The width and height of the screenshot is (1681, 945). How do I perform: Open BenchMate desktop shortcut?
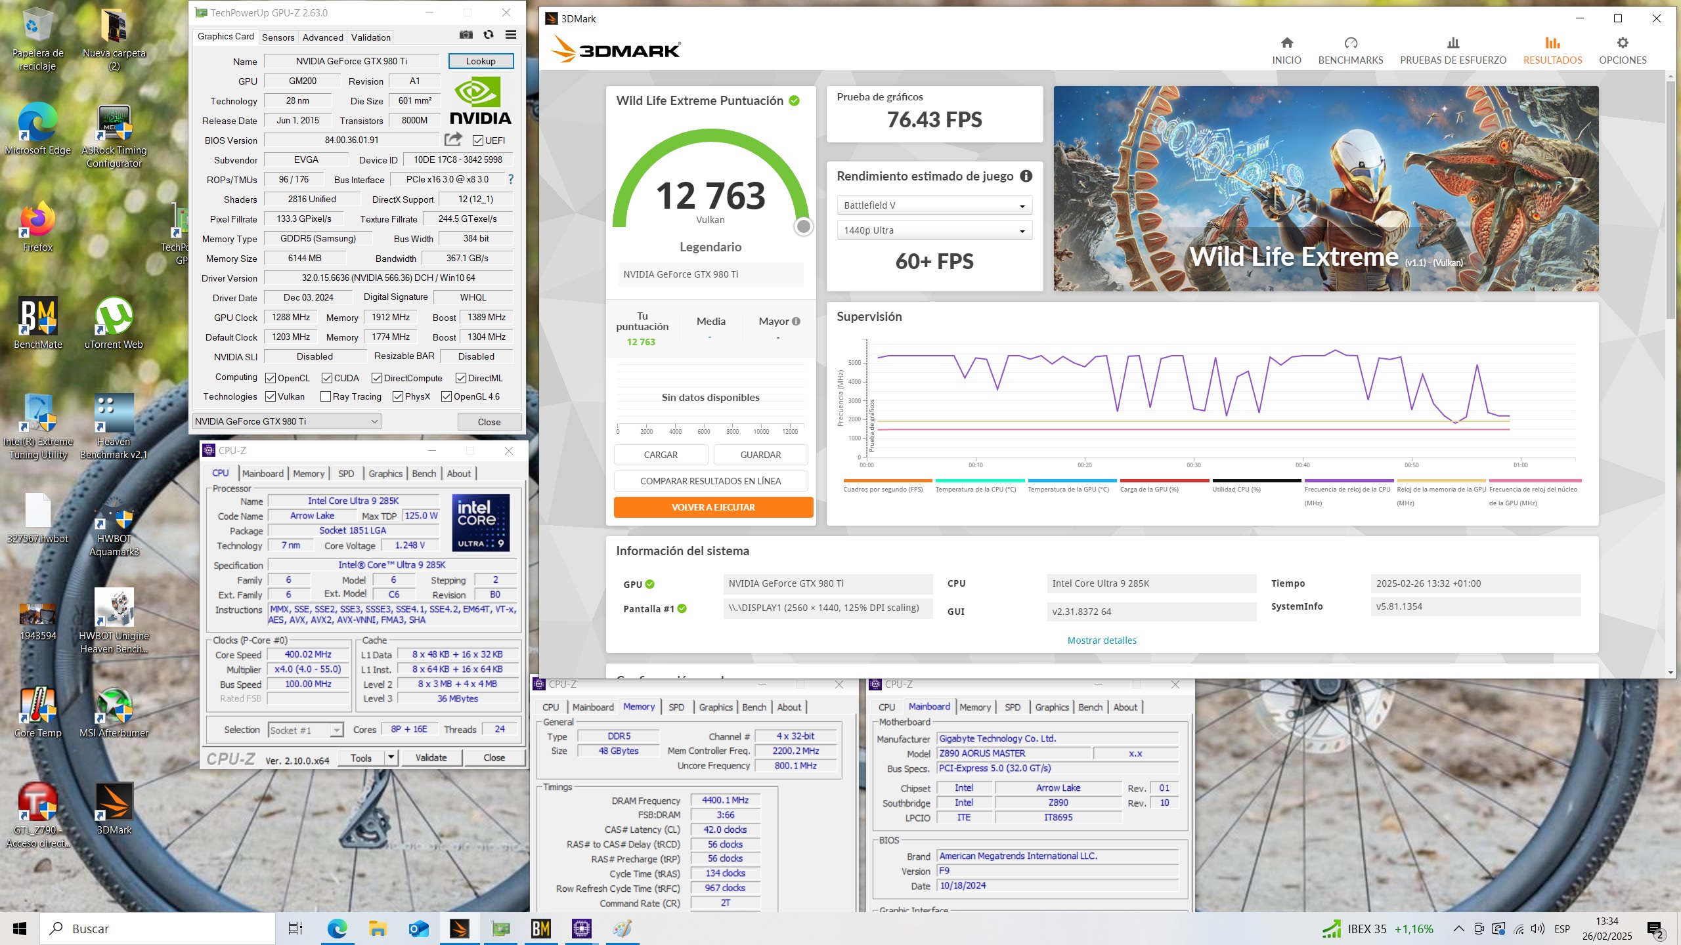[x=37, y=324]
